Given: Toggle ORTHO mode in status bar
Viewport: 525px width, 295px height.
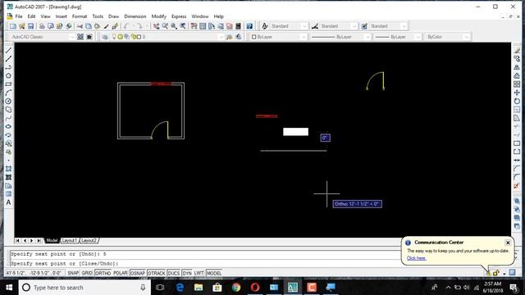Looking at the screenshot, I should coord(103,273).
